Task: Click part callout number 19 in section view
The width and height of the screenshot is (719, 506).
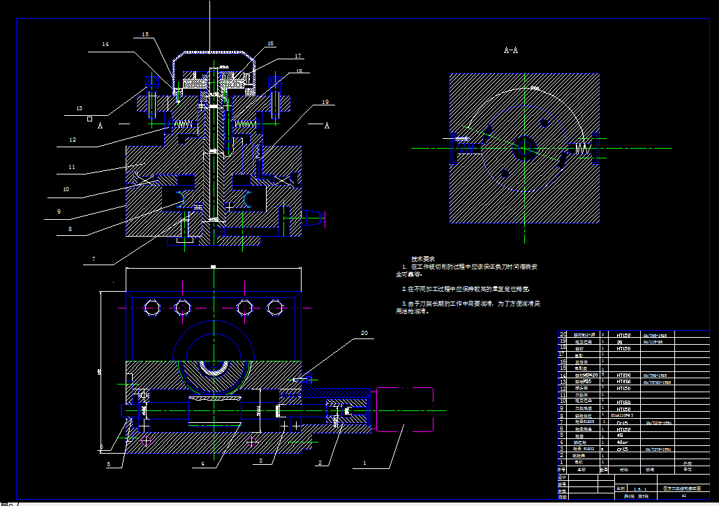Action: [x=325, y=102]
